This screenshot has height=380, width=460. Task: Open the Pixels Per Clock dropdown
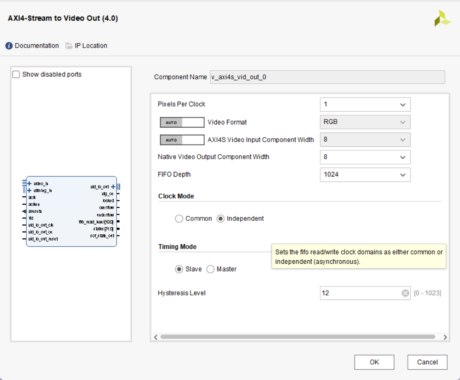point(365,105)
